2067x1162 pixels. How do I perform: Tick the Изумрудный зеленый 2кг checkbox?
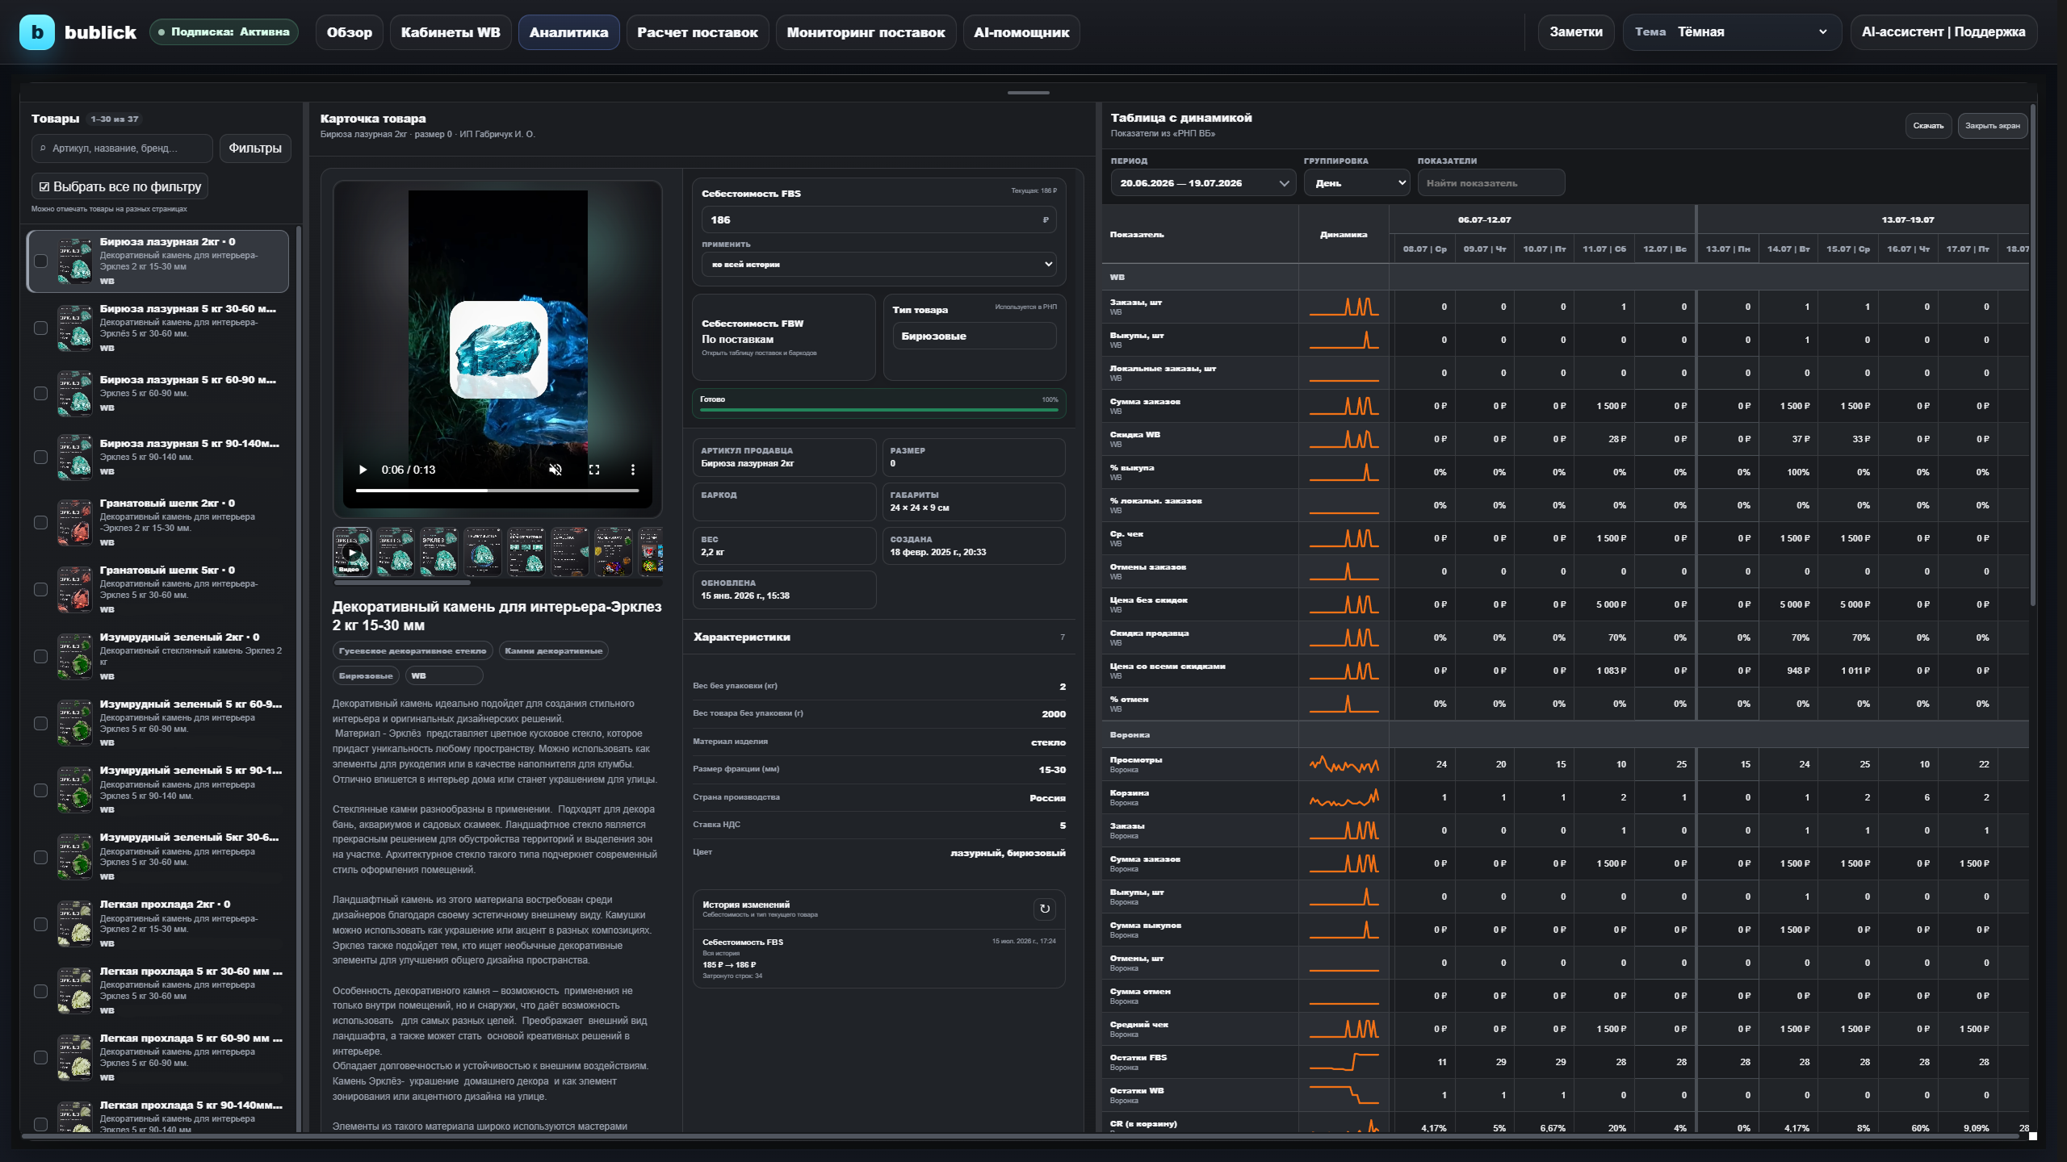coord(40,656)
